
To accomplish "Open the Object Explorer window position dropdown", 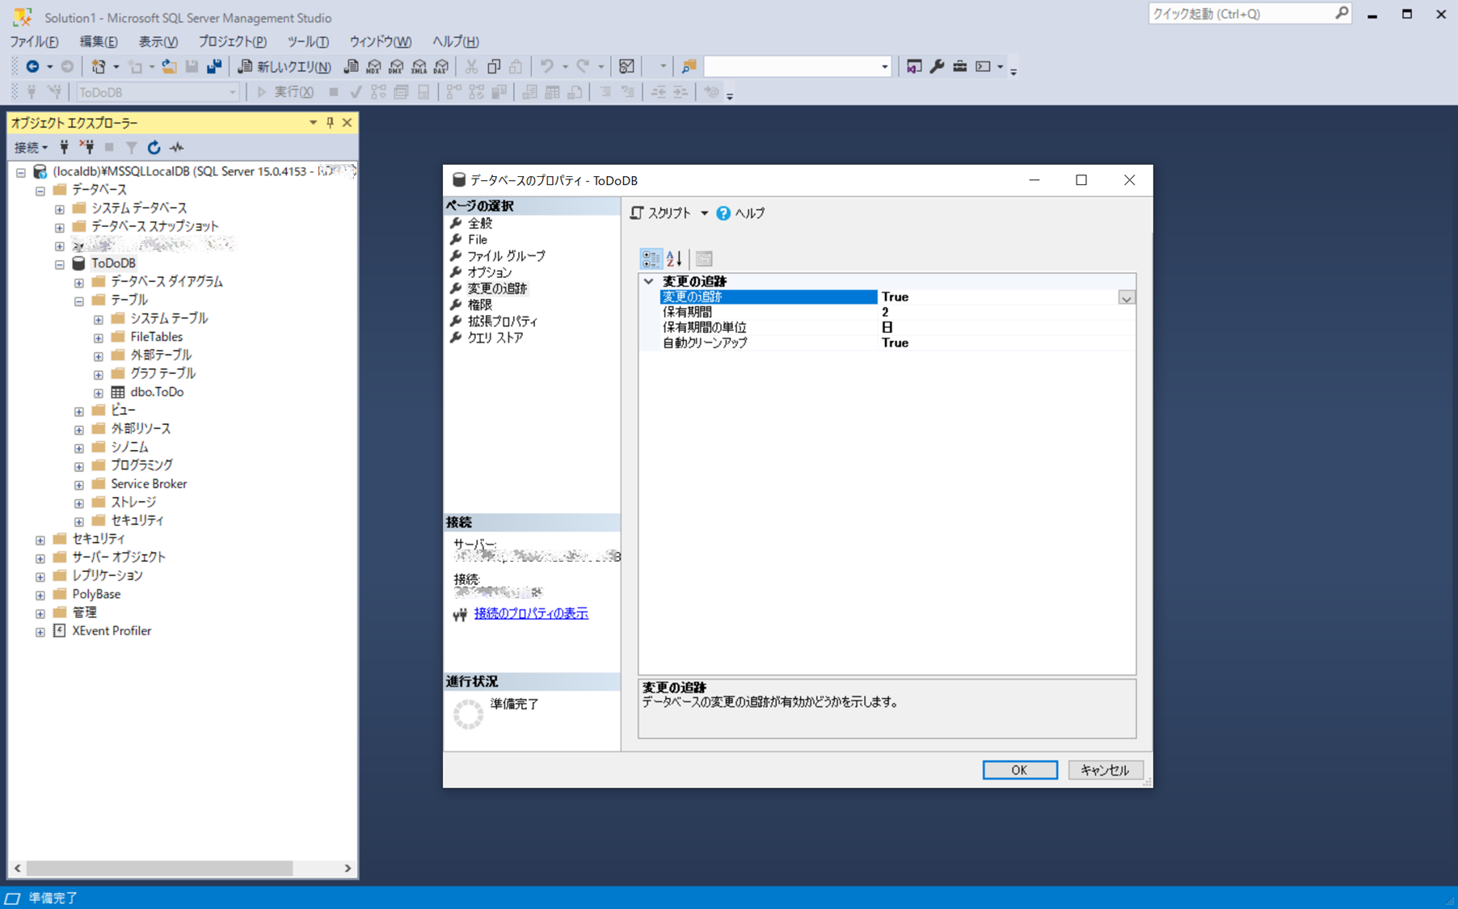I will [313, 123].
